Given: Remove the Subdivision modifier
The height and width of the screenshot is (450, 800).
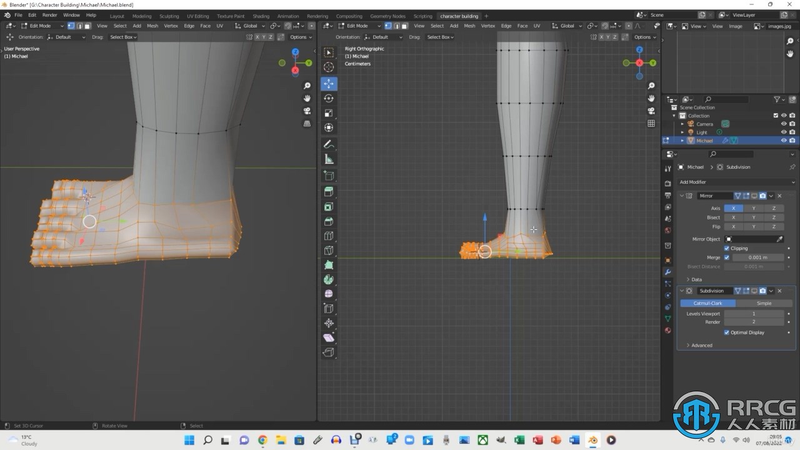Looking at the screenshot, I should tap(779, 291).
